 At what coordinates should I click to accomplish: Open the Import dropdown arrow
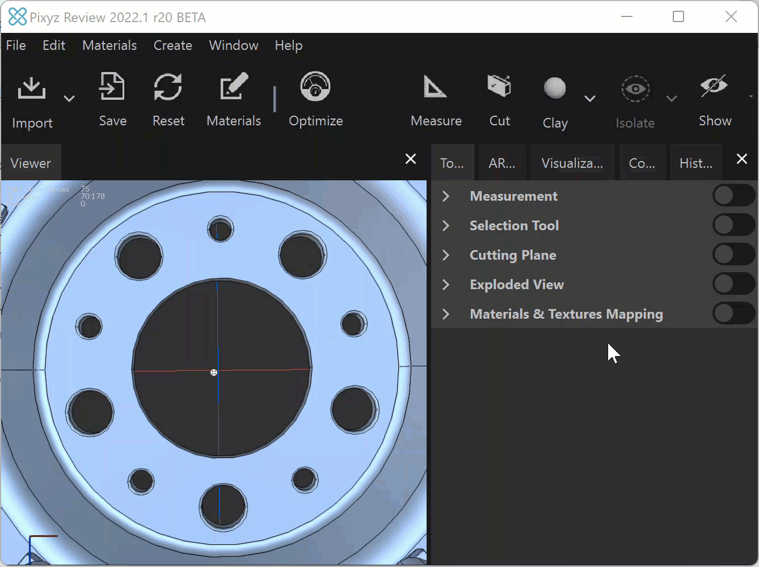pyautogui.click(x=69, y=99)
